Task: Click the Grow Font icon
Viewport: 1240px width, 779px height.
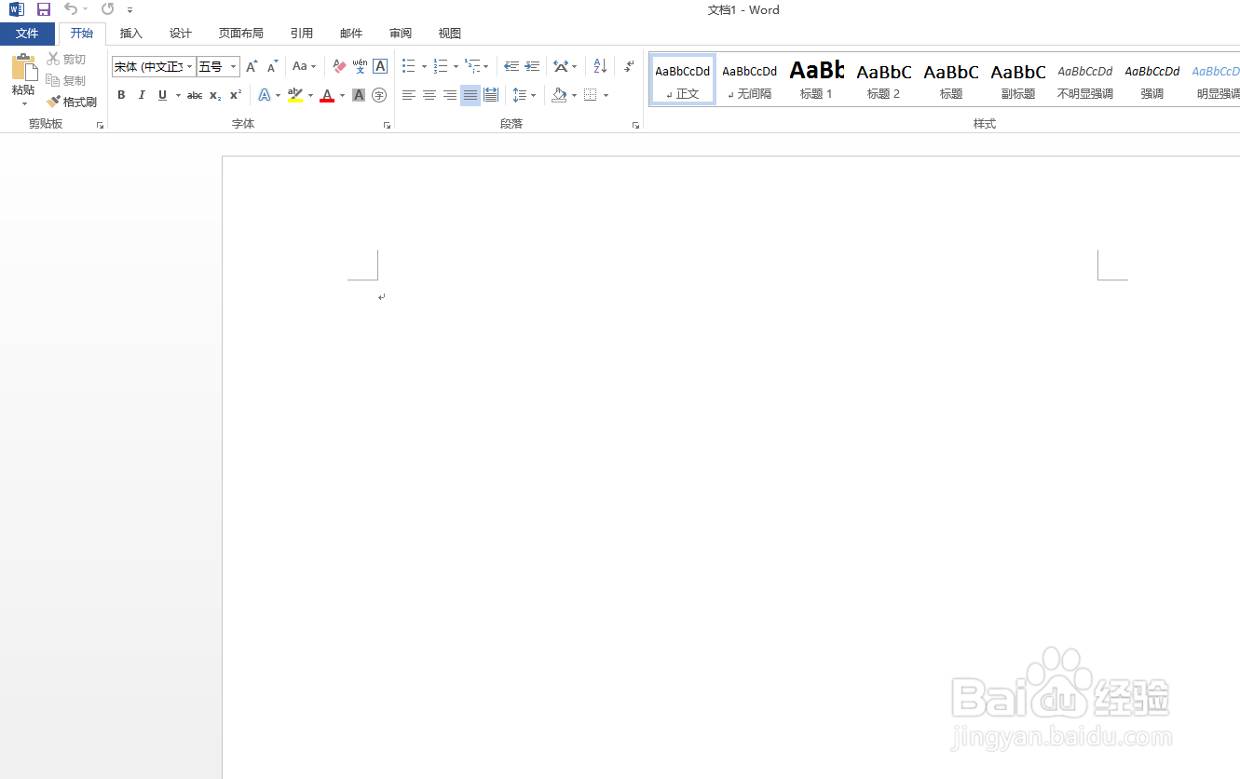Action: point(252,67)
